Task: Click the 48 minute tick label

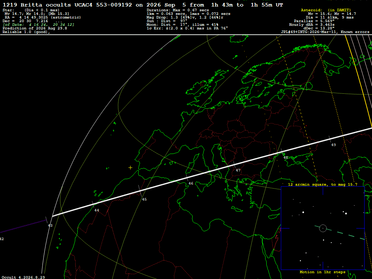Action: 286,158
